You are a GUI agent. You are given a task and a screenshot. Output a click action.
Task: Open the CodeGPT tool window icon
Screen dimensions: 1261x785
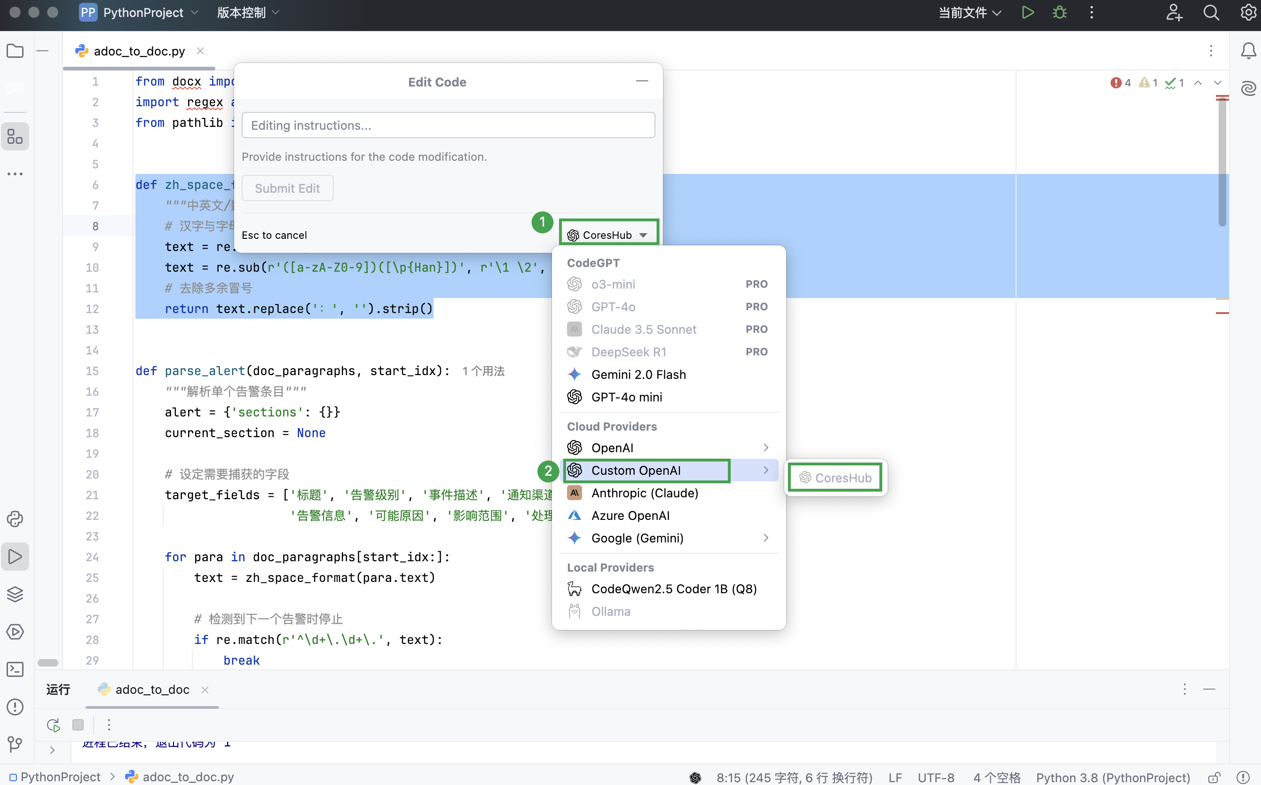15,88
